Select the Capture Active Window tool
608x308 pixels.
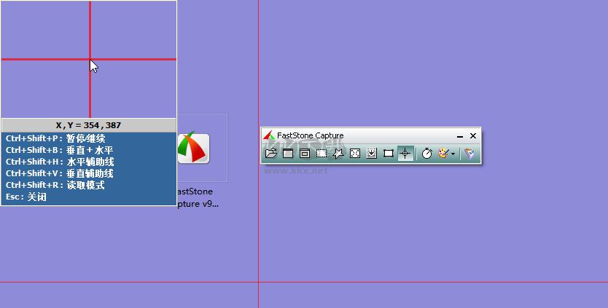[288, 154]
